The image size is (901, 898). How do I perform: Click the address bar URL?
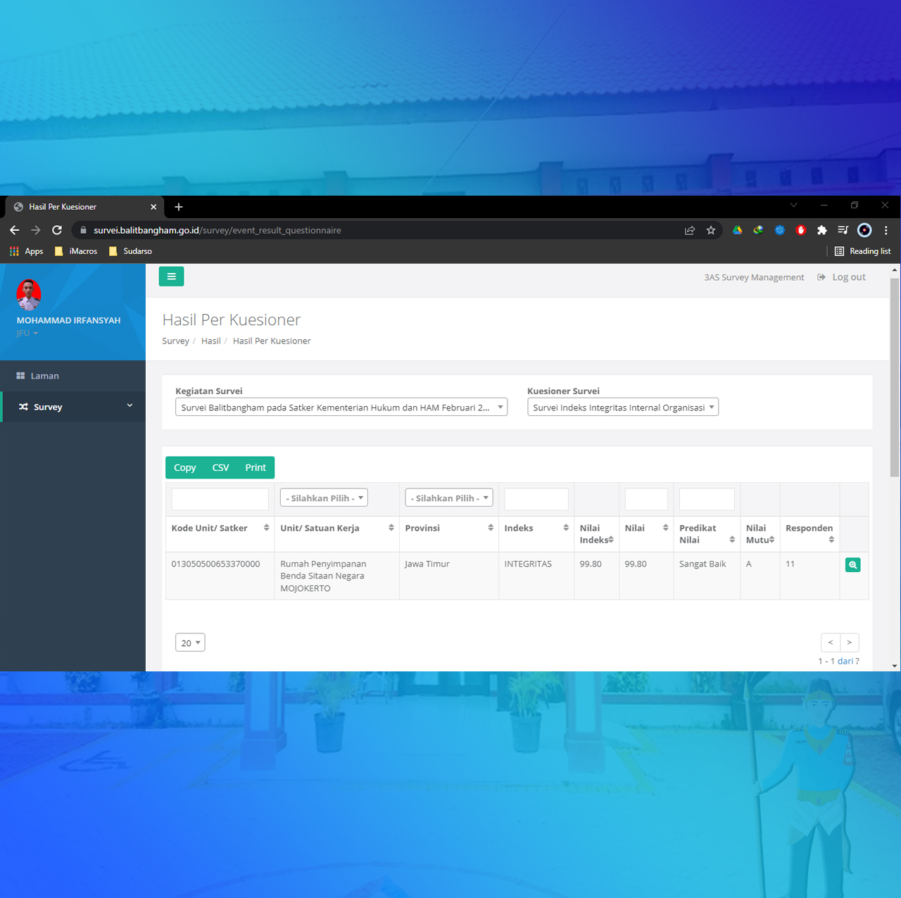218,230
